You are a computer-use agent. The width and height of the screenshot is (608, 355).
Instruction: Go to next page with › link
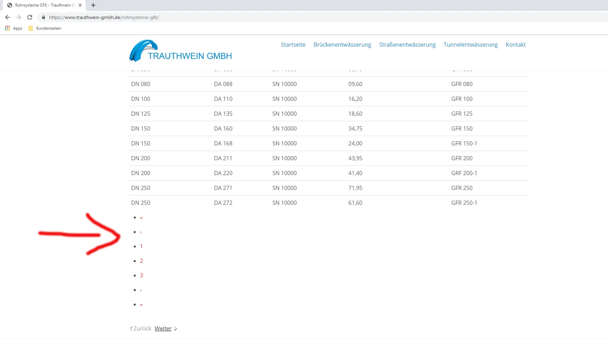(141, 290)
